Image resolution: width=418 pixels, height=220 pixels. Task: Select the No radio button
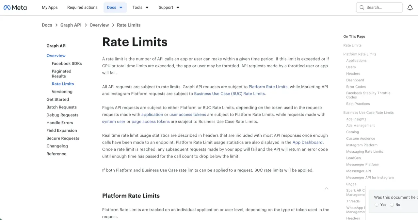pyautogui.click(x=392, y=205)
